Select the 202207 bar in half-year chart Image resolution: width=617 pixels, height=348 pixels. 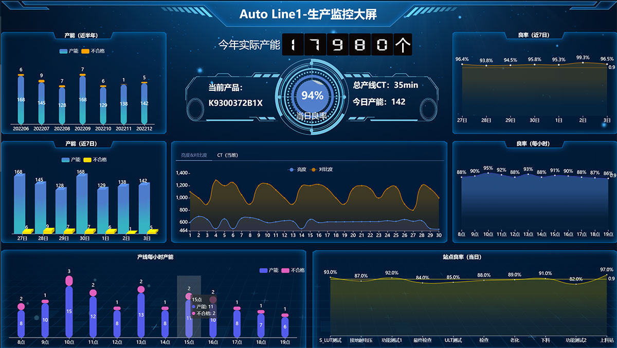[42, 103]
